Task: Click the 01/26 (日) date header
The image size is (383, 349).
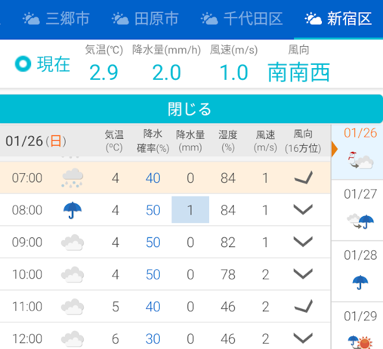Action: click(36, 141)
